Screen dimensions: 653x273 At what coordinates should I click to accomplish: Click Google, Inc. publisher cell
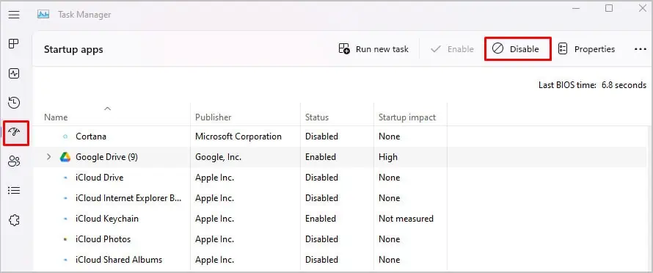pos(218,157)
